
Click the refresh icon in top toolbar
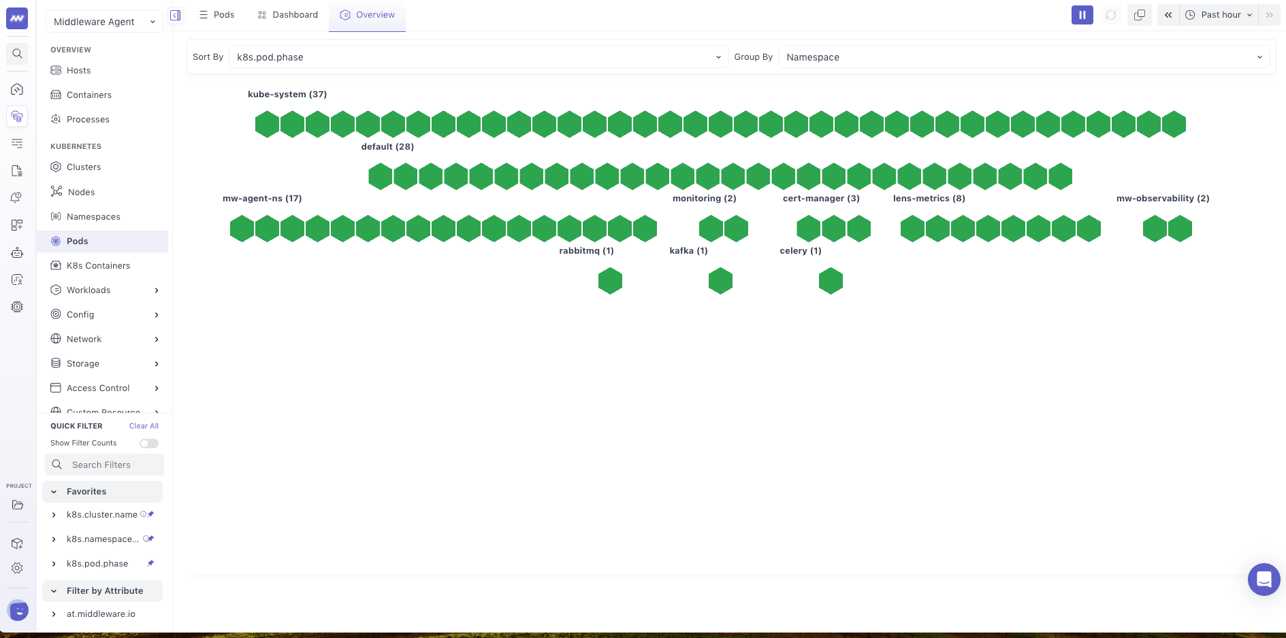point(1111,15)
